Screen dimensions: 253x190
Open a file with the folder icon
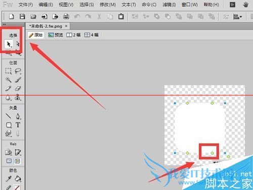point(33,17)
